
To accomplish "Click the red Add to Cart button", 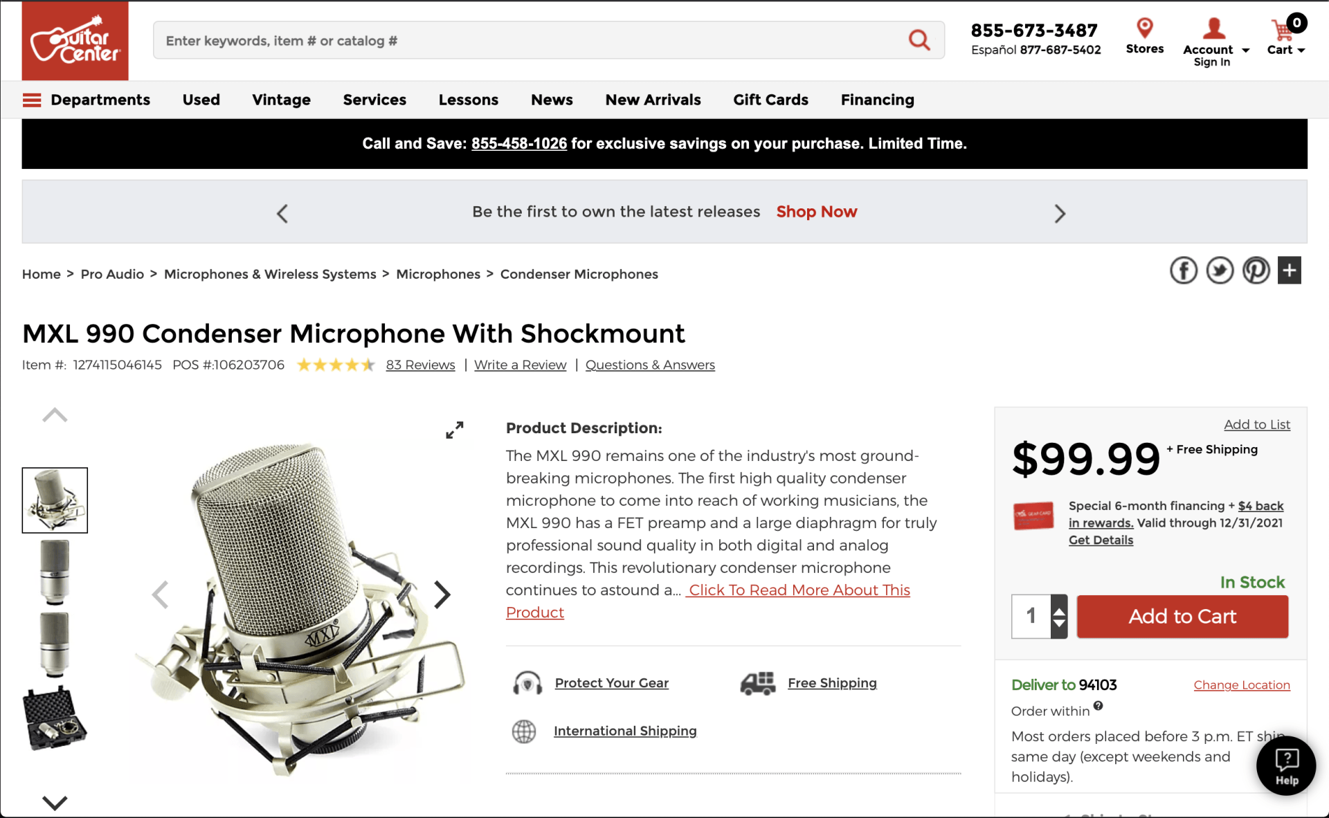I will (1182, 617).
